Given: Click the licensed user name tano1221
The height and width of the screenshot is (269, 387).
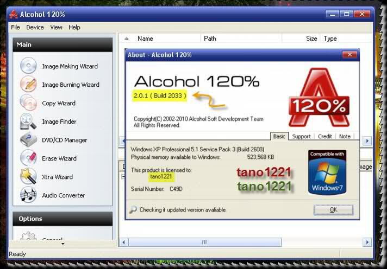Looking at the screenshot, I should (x=161, y=176).
